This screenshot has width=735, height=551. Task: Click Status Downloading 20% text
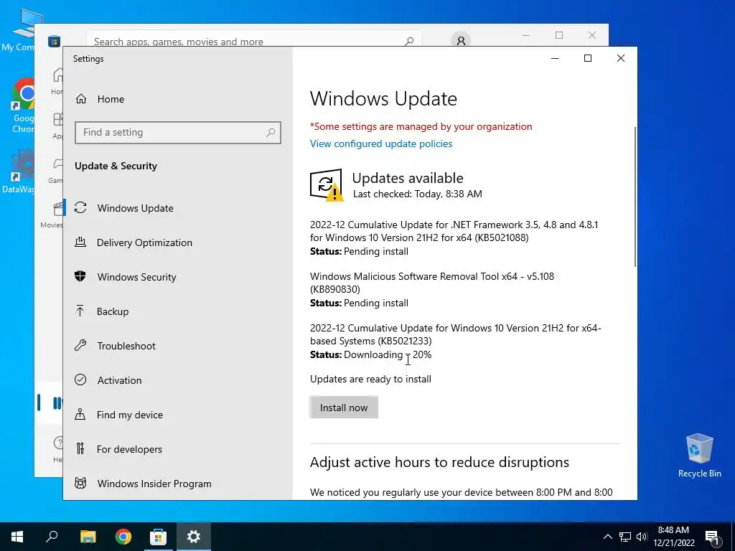point(370,354)
